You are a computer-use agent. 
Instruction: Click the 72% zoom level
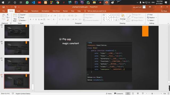[165, 94]
